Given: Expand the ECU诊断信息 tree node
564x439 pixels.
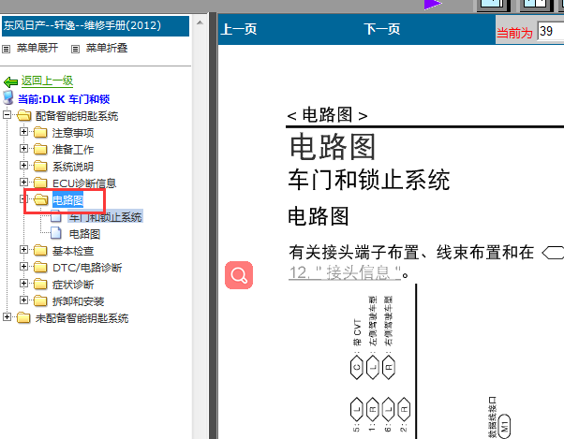Looking at the screenshot, I should click(x=23, y=183).
